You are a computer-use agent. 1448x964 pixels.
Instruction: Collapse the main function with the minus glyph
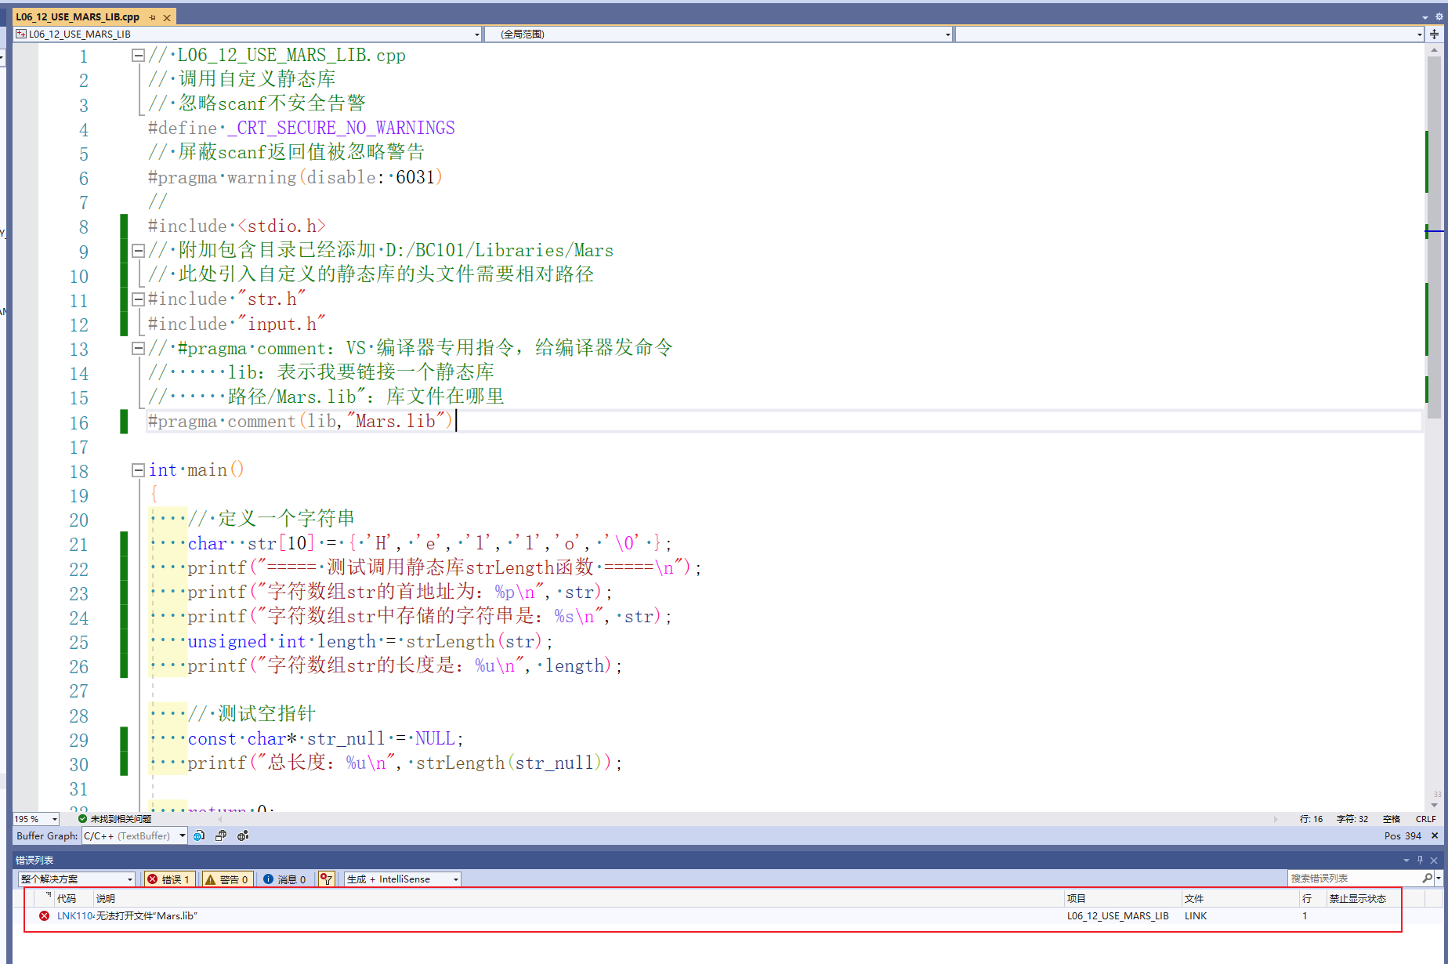click(138, 470)
